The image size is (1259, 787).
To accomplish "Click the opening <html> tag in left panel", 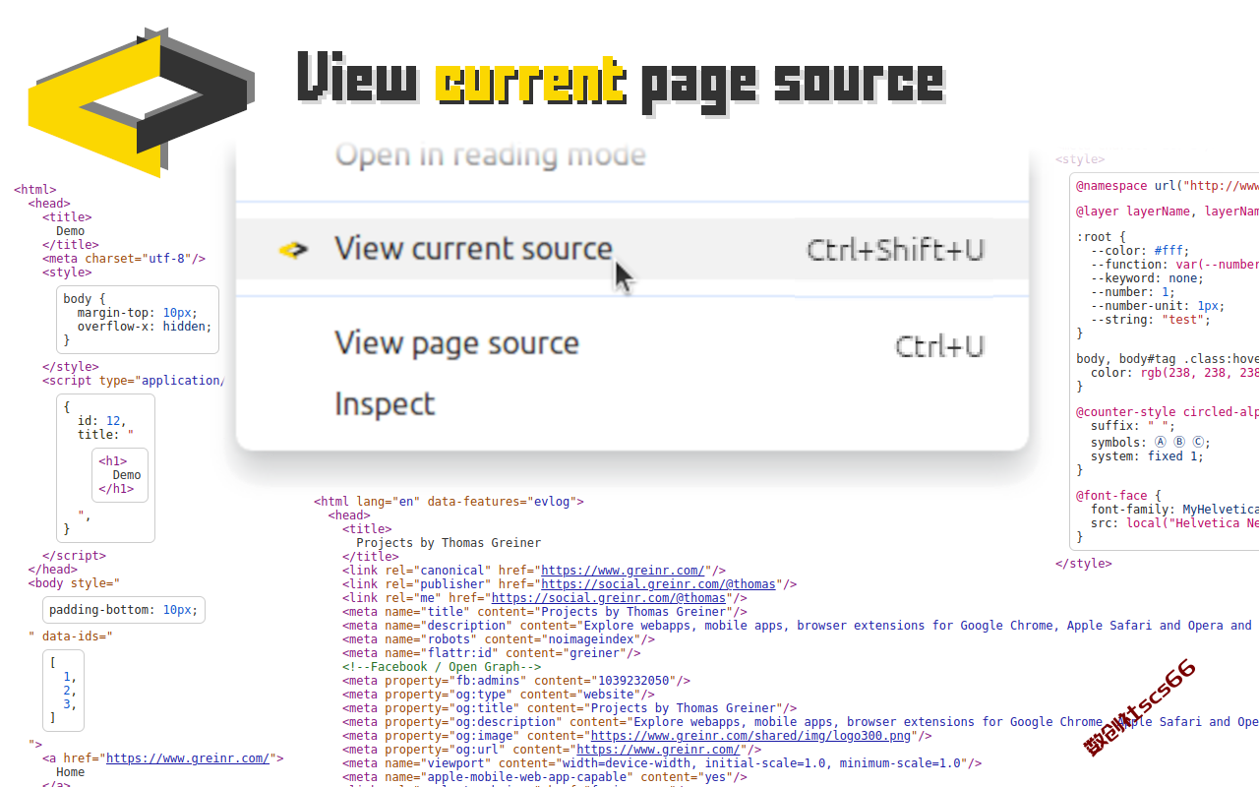I will tap(35, 190).
